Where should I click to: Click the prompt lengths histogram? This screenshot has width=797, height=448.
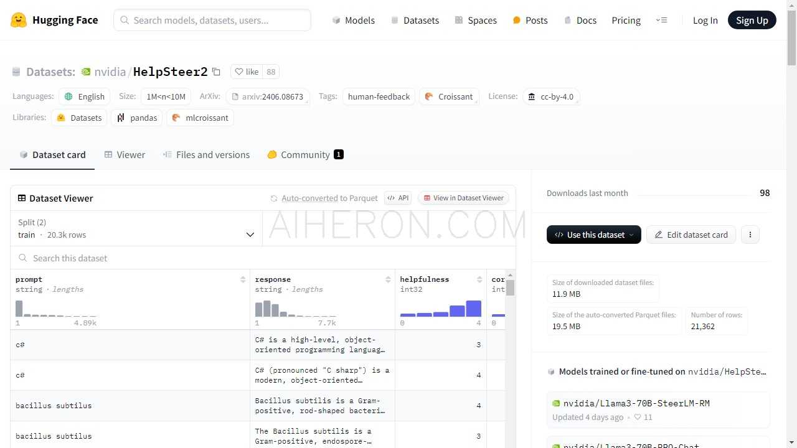click(x=56, y=309)
